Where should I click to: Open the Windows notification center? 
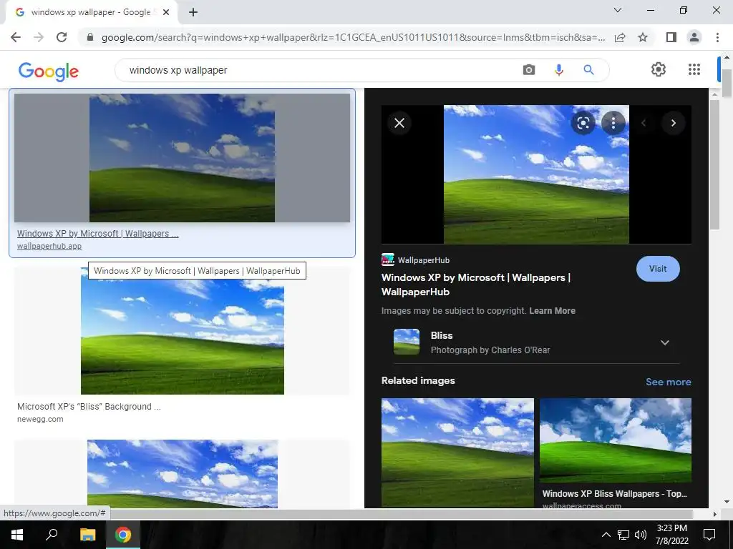click(709, 535)
